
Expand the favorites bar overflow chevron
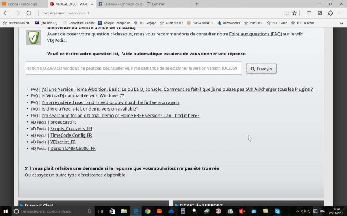[341, 23]
